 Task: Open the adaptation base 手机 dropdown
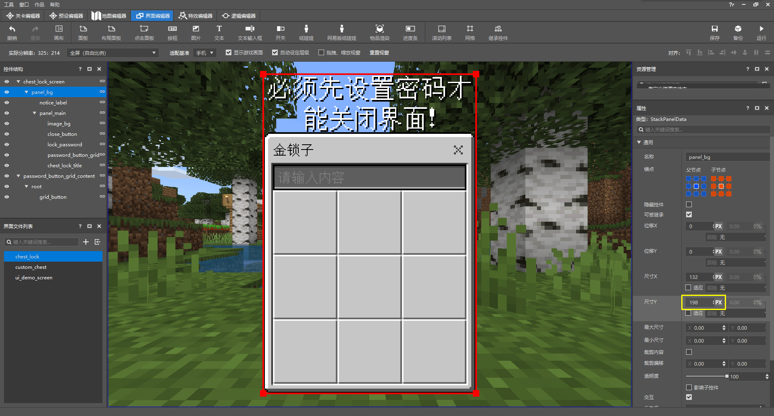pos(205,53)
